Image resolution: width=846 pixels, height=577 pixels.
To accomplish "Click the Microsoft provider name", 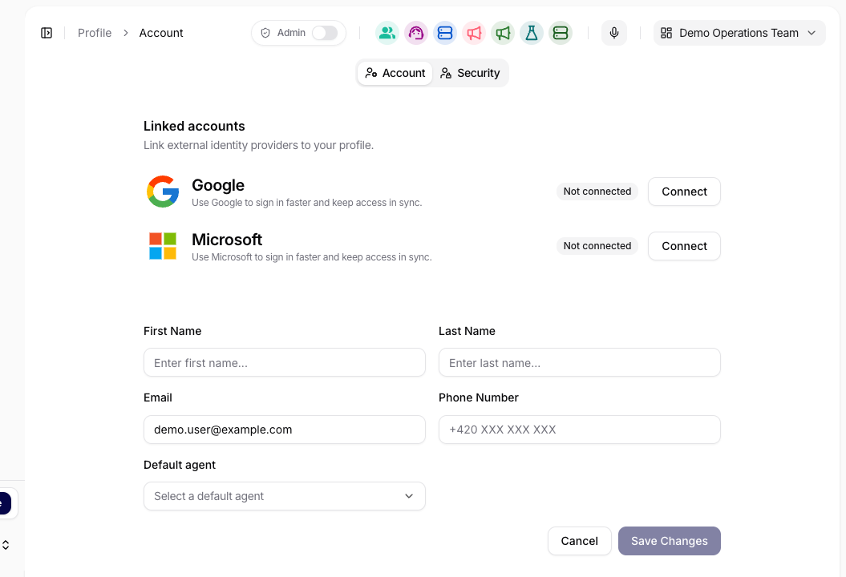I will tap(227, 240).
